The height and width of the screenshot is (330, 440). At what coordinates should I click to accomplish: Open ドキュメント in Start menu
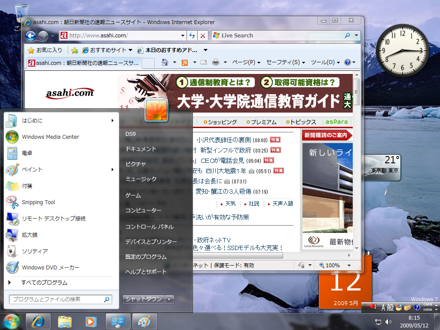click(141, 149)
